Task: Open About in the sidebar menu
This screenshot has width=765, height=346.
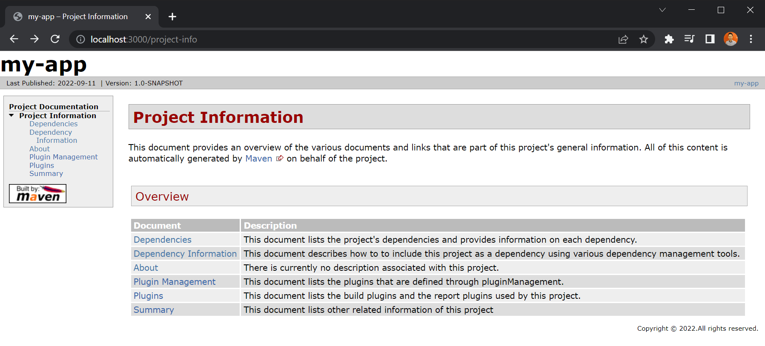Action: click(x=40, y=149)
